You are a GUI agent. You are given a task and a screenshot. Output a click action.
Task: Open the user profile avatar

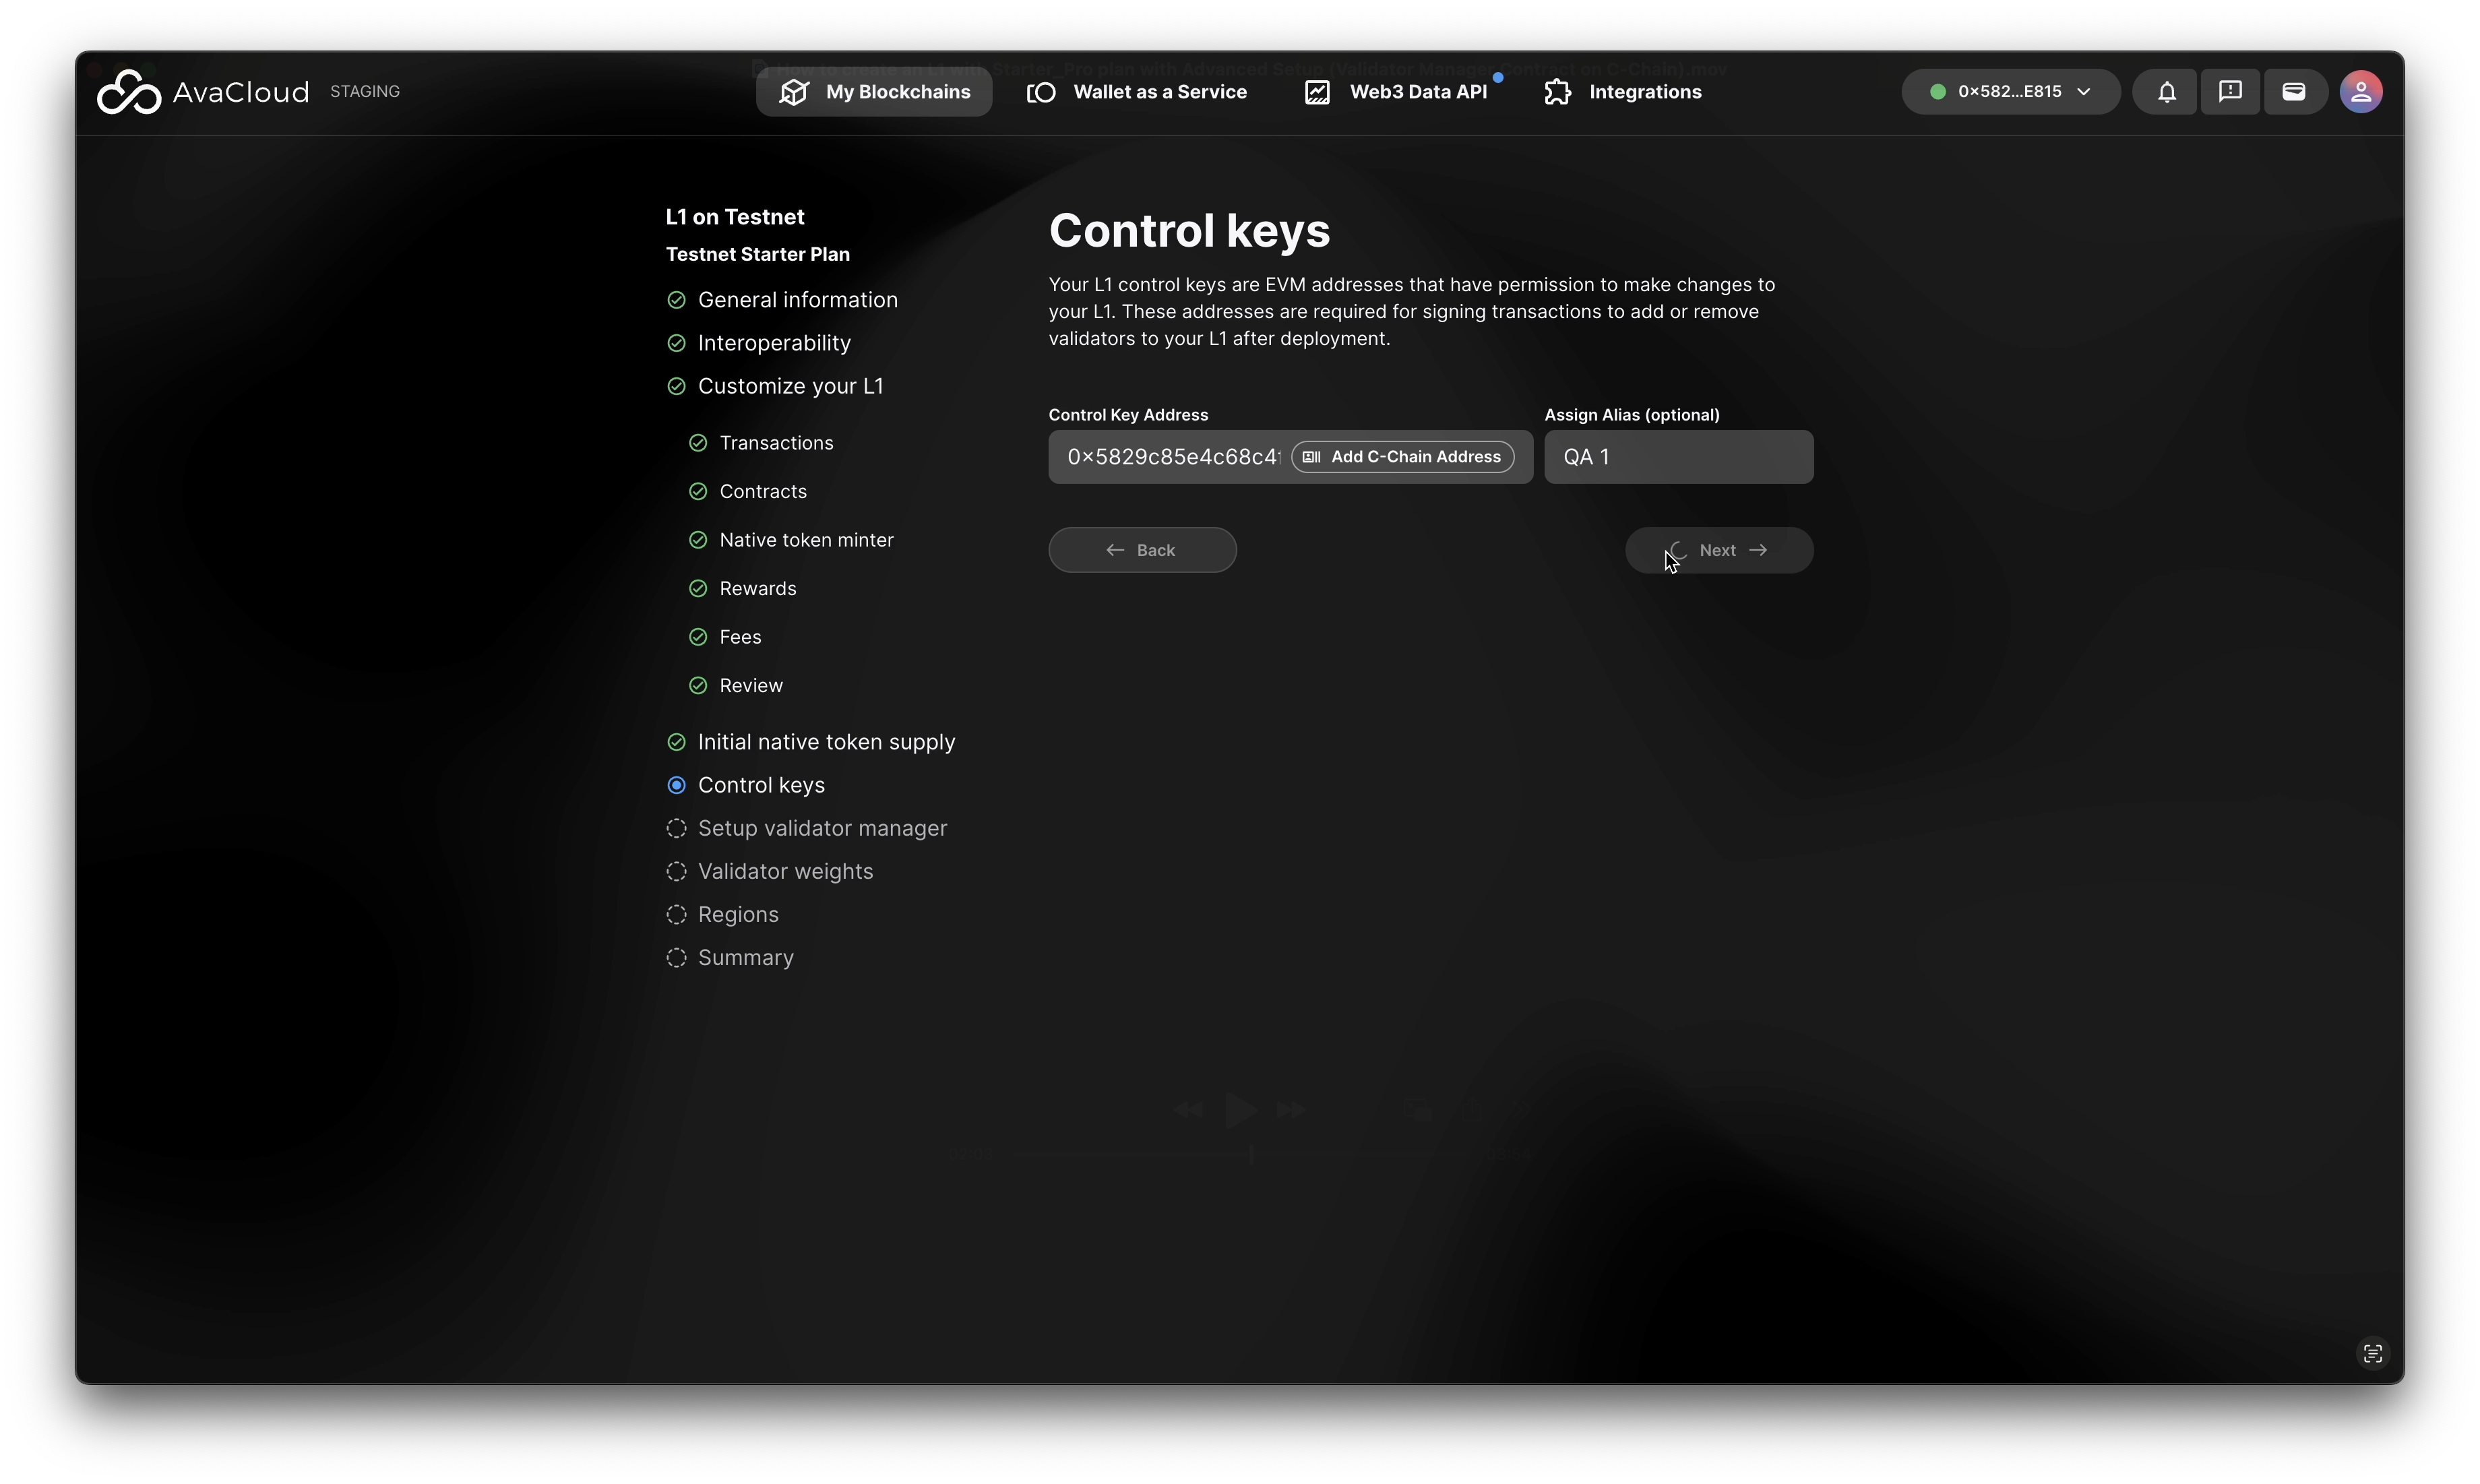click(2360, 92)
